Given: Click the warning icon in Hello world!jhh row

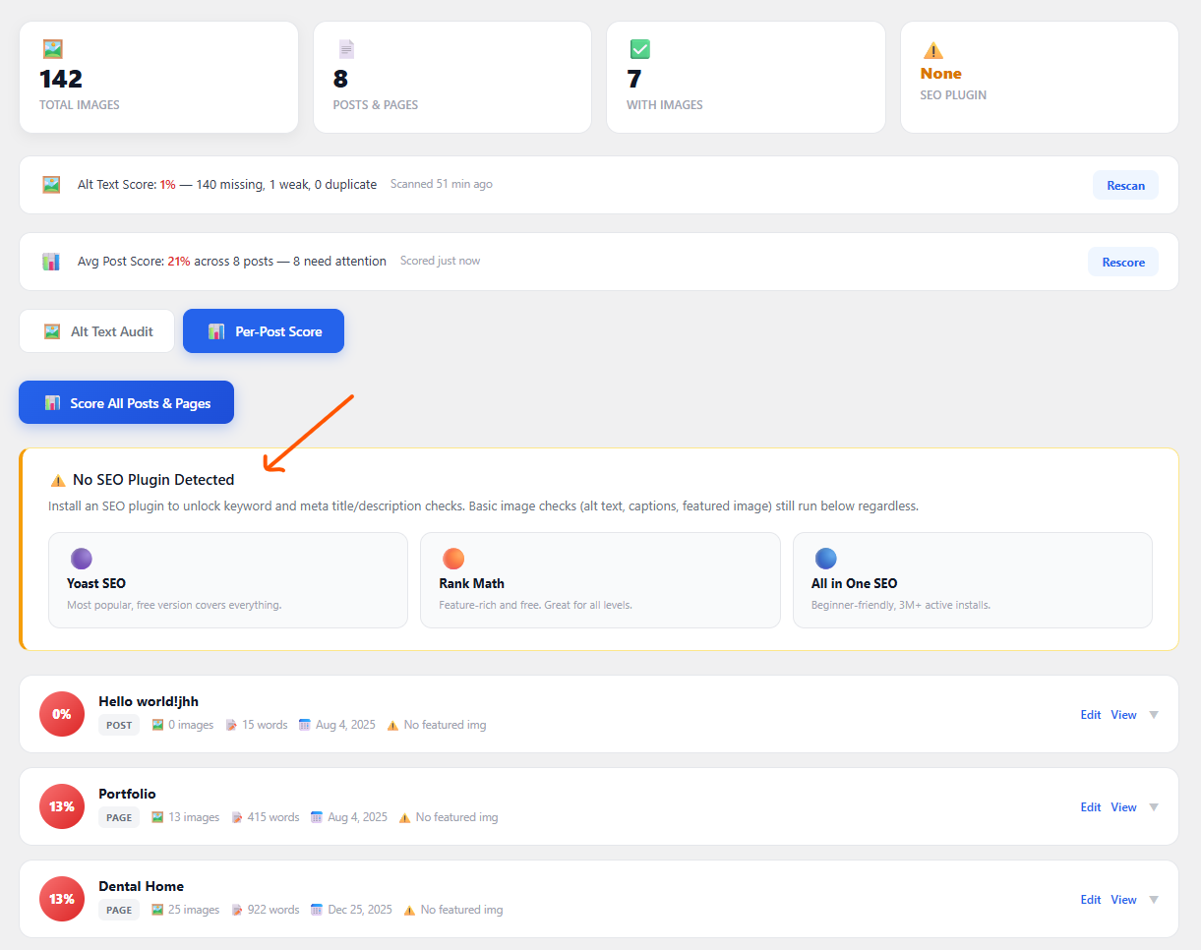Looking at the screenshot, I should pyautogui.click(x=392, y=725).
